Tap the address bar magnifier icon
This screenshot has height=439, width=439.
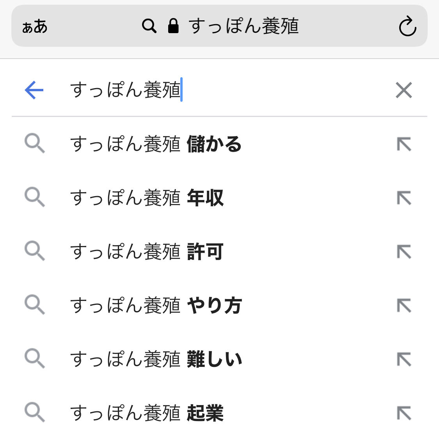pyautogui.click(x=149, y=27)
